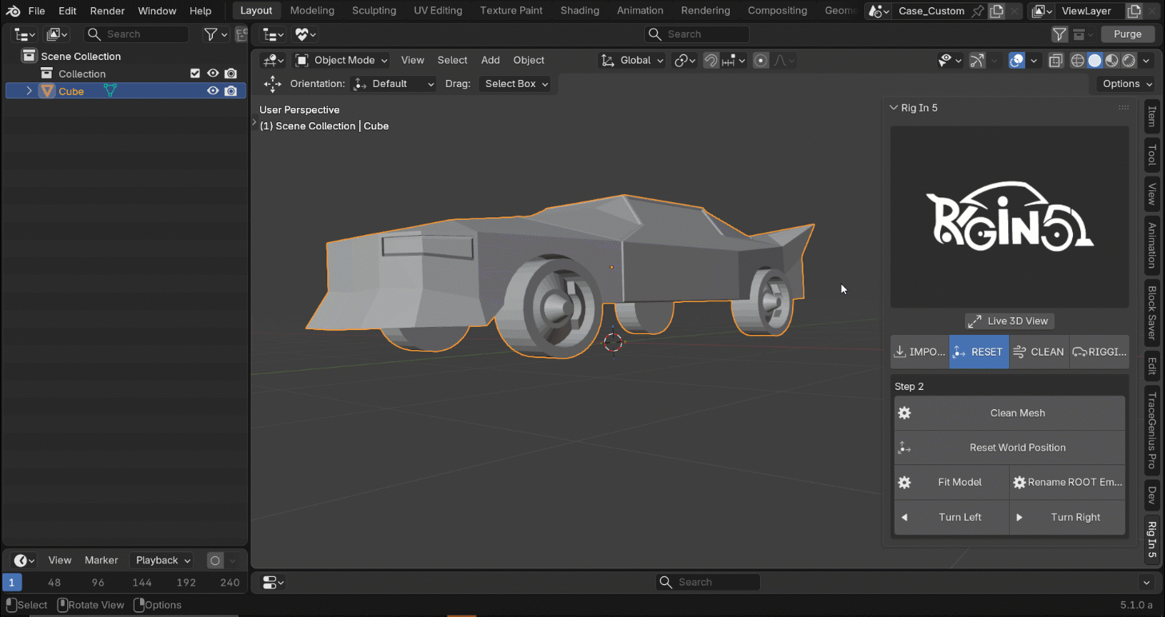Open the outliner filter funnel icon
1165x617 pixels.
click(x=210, y=34)
